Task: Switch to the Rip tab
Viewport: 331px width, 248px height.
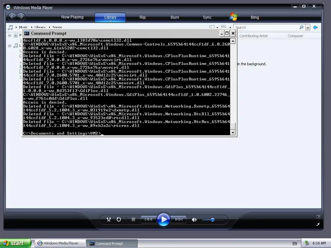Action: [x=143, y=17]
